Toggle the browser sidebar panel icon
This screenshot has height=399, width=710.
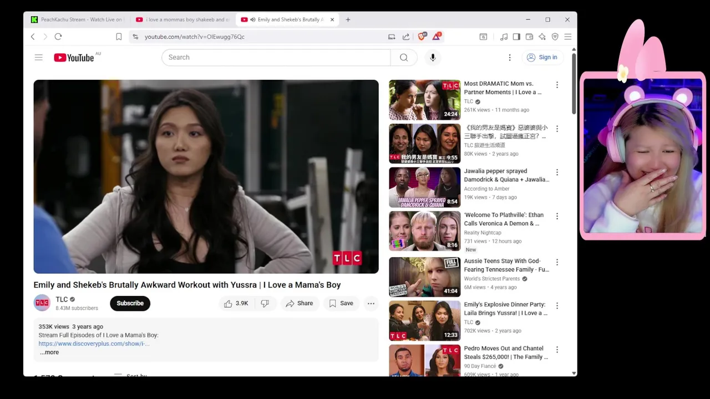[516, 37]
